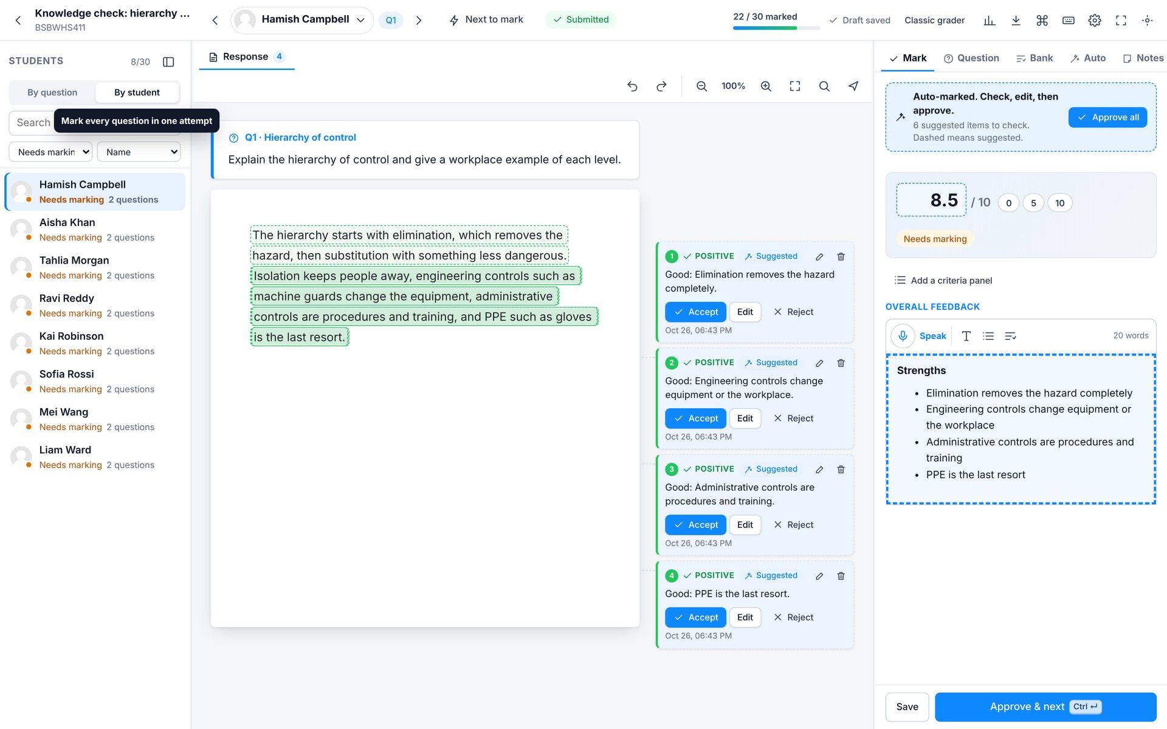This screenshot has height=729, width=1167.
Task: Click the Speak microphone icon
Action: 903,335
